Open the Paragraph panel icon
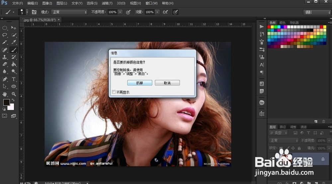The image size is (332, 184). (262, 72)
